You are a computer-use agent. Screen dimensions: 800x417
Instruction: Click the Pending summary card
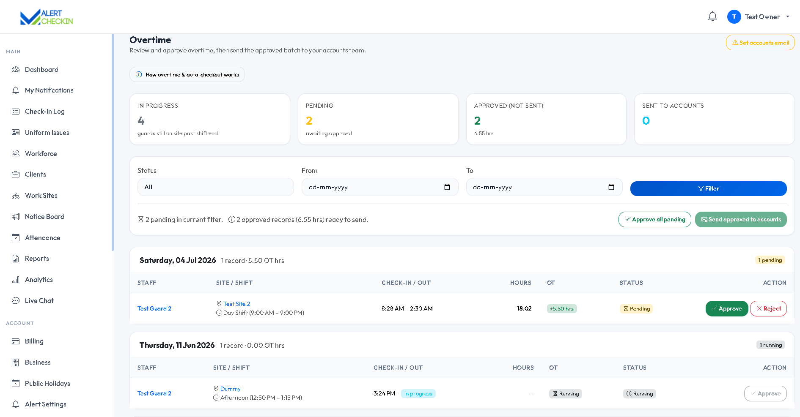pos(378,119)
